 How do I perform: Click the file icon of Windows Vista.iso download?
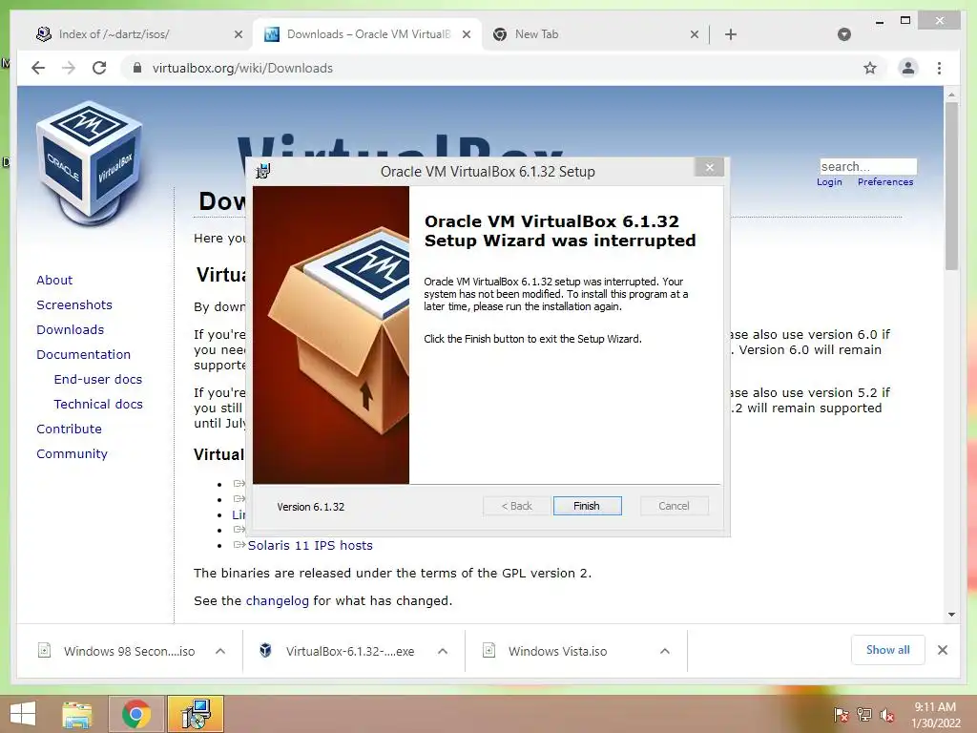(489, 651)
